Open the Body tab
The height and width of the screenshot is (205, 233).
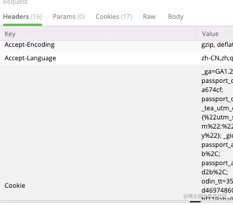click(x=176, y=17)
